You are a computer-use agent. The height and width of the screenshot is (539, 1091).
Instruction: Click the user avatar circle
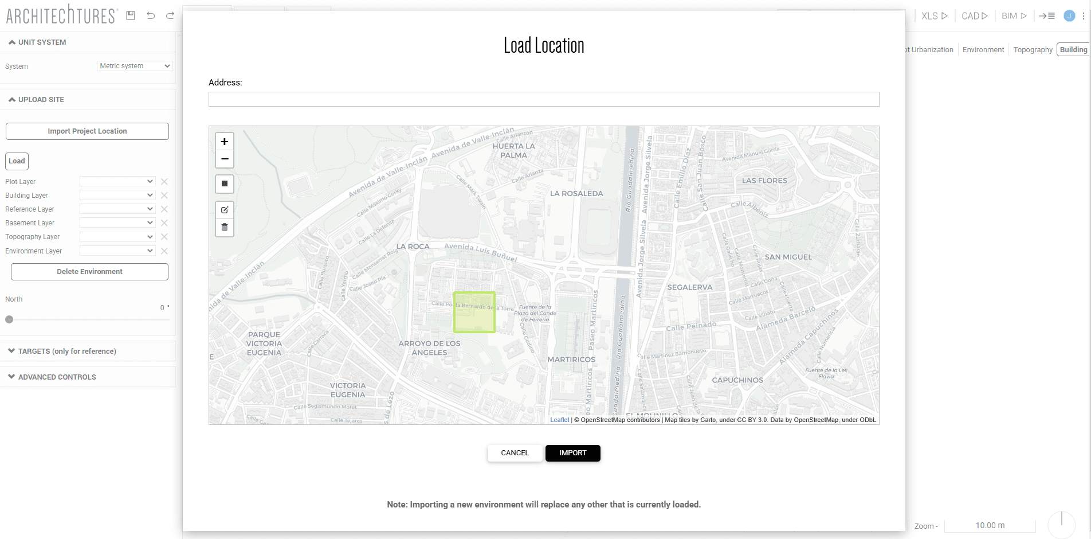click(1069, 15)
